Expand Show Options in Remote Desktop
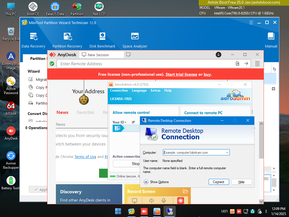Viewport: 289px width, 217px height. tap(156, 182)
